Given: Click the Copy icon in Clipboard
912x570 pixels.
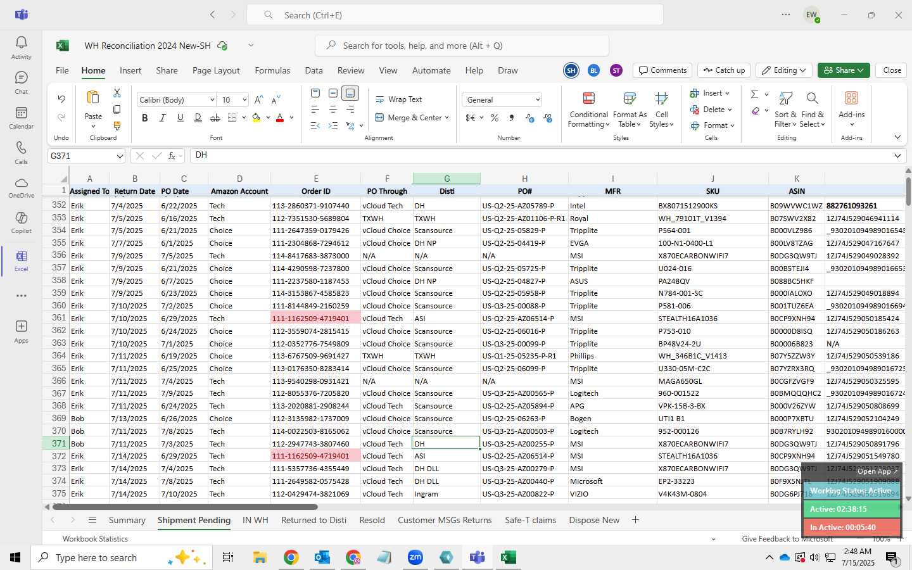Looking at the screenshot, I should 117,110.
